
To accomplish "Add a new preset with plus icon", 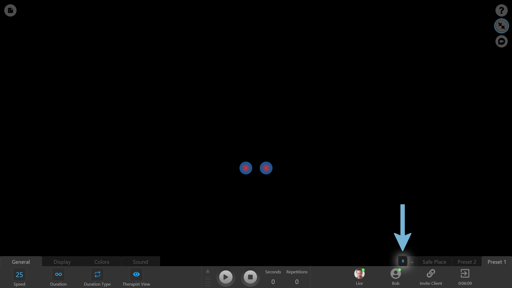I will coord(412,262).
